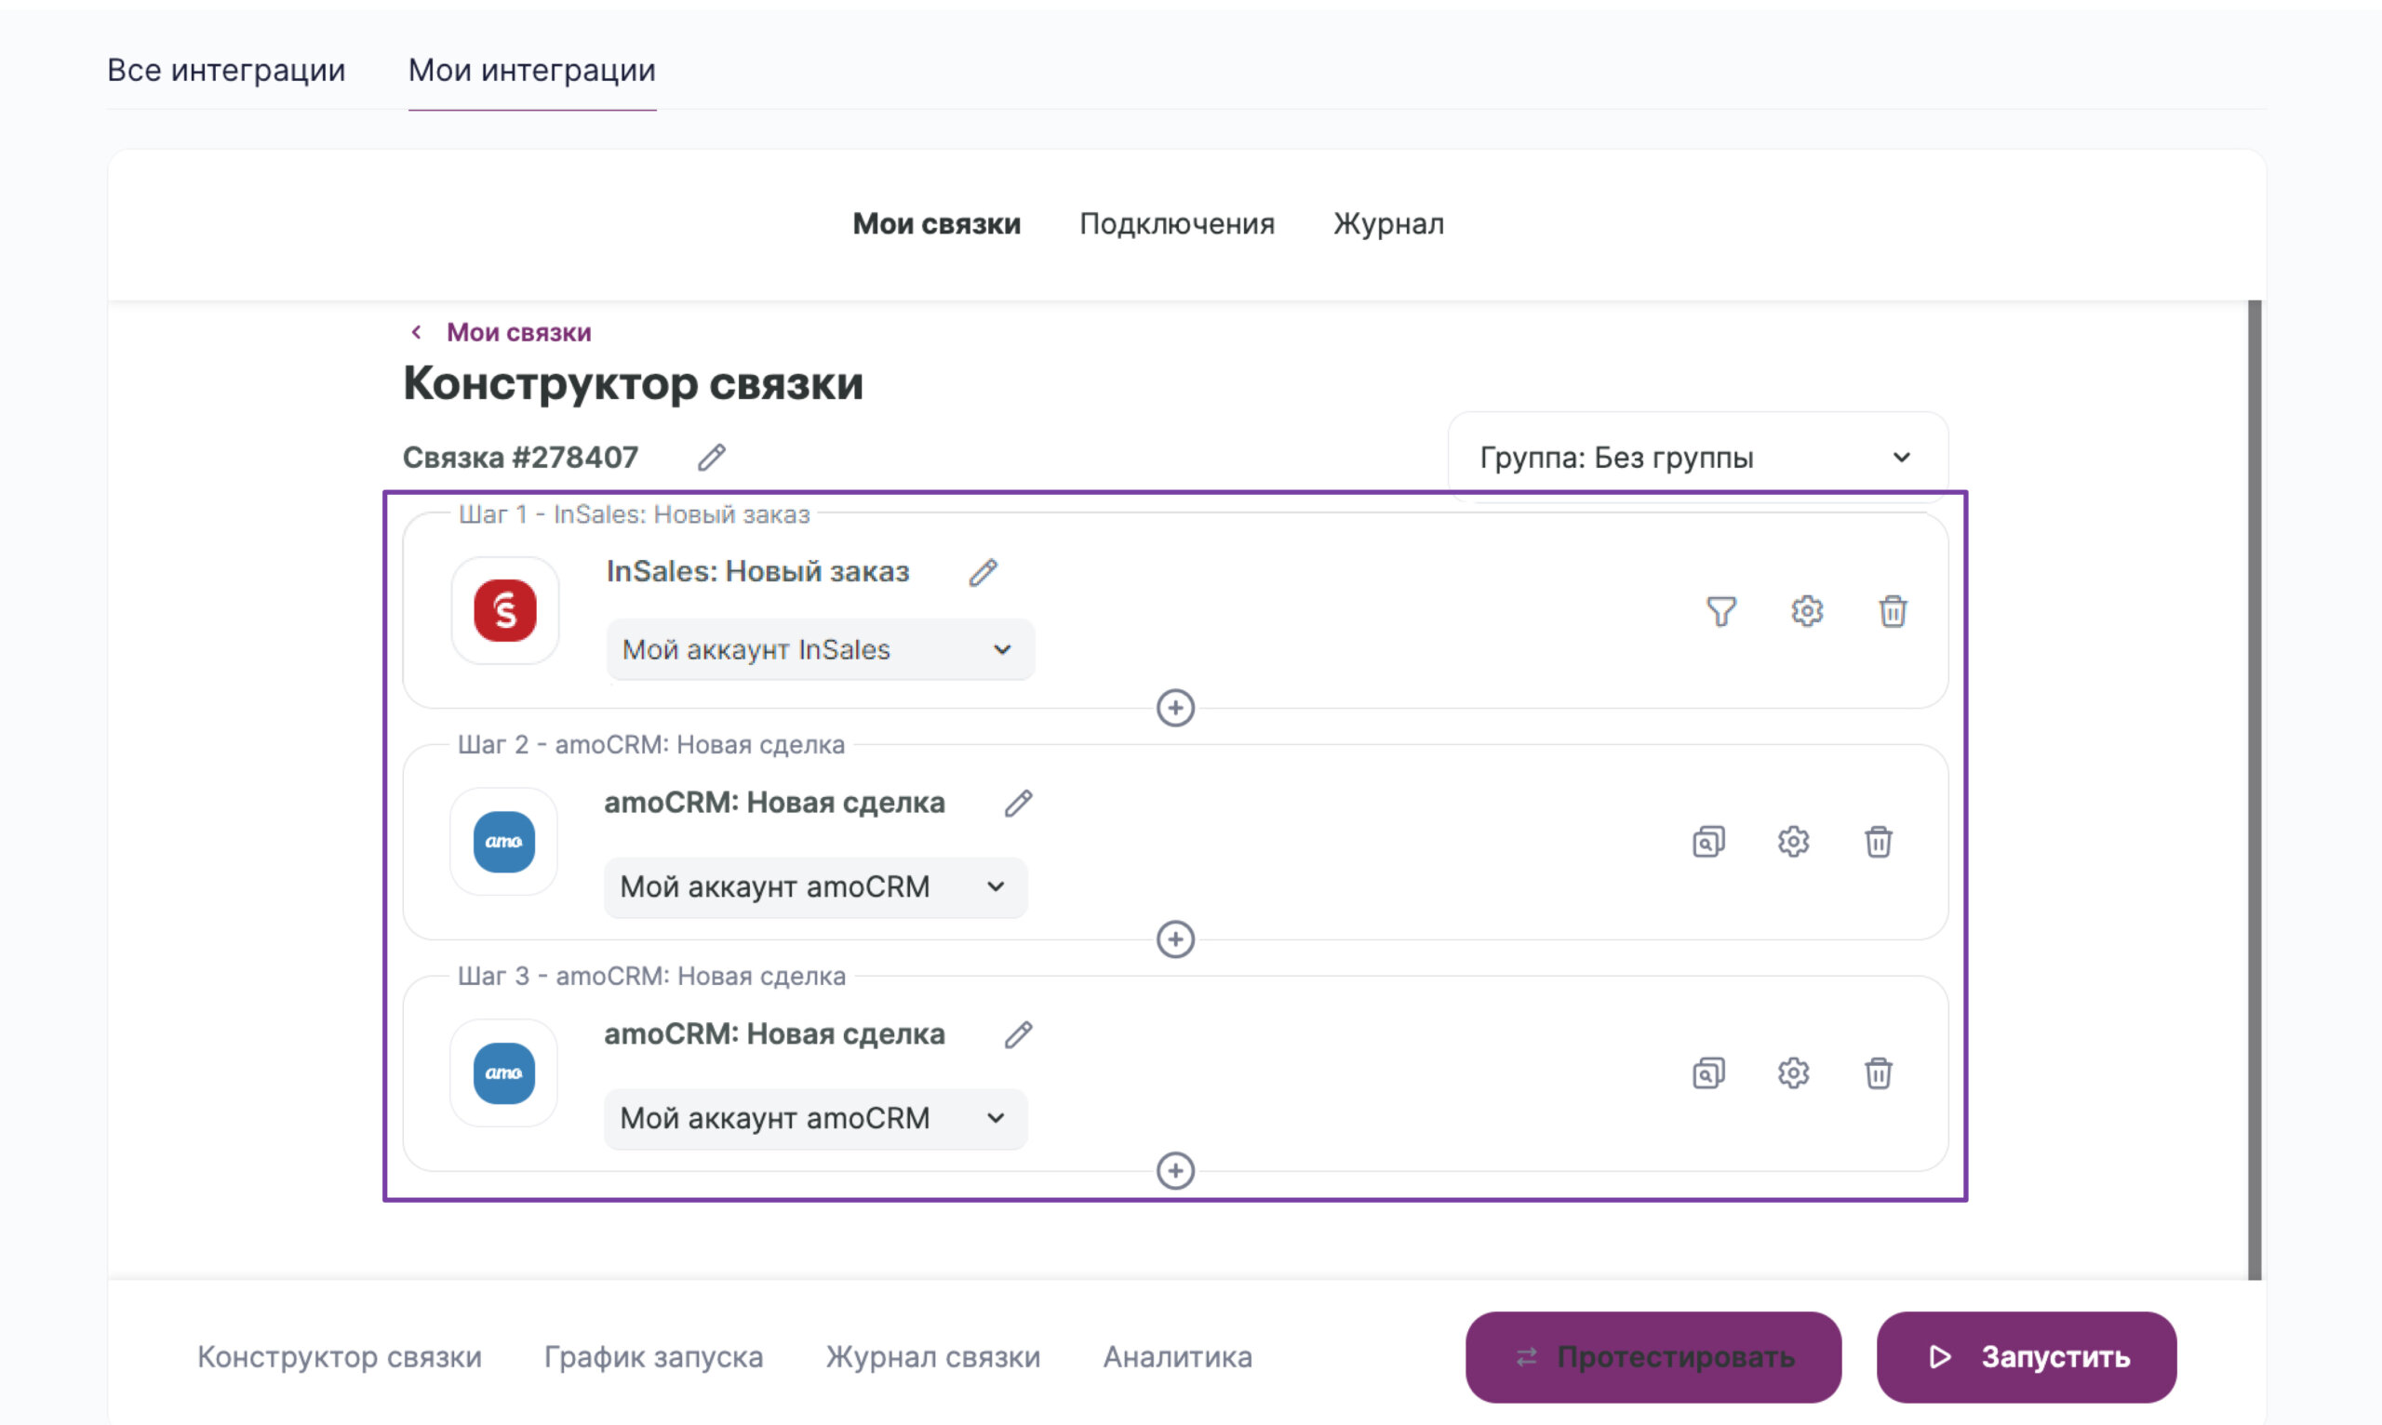2382x1425 pixels.
Task: Edit the Step 3 amoCRM step name
Action: [1018, 1035]
